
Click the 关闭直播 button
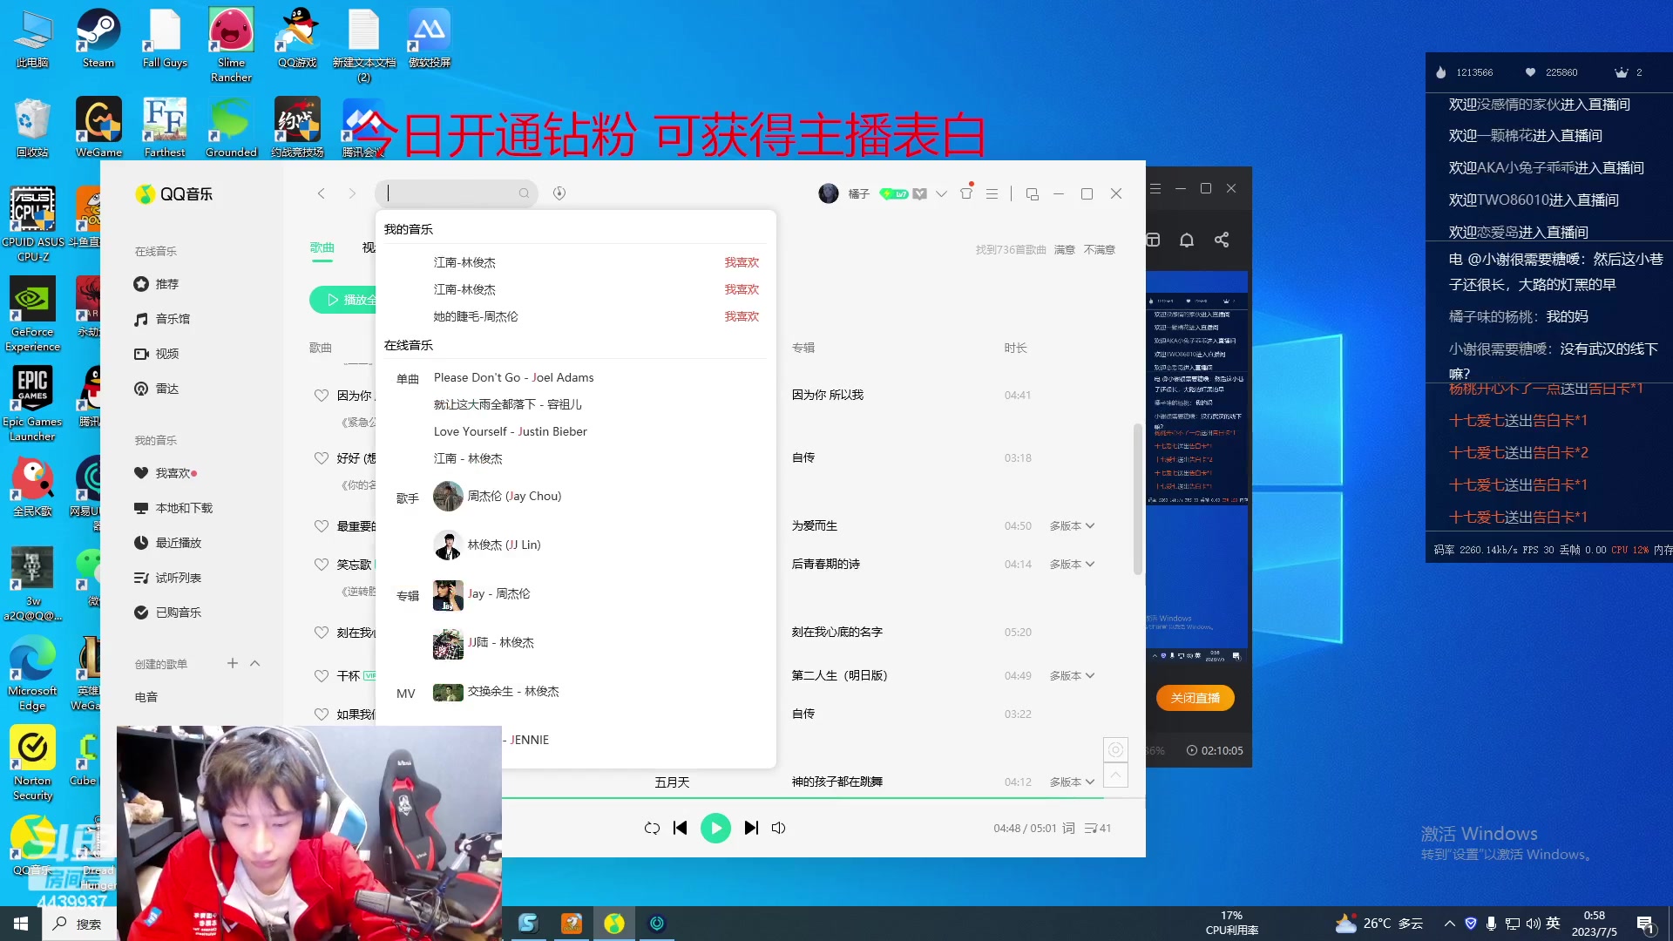click(x=1195, y=698)
